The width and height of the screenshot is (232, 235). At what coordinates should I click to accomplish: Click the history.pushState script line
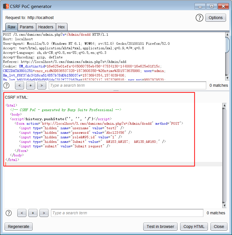(x=61, y=119)
